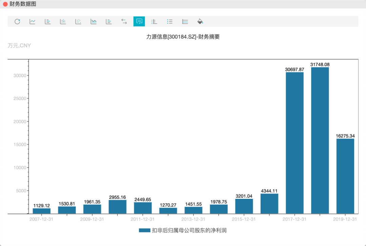The height and width of the screenshot is (246, 366).
Task: Click the horizontal gridlines icon
Action: 185,21
